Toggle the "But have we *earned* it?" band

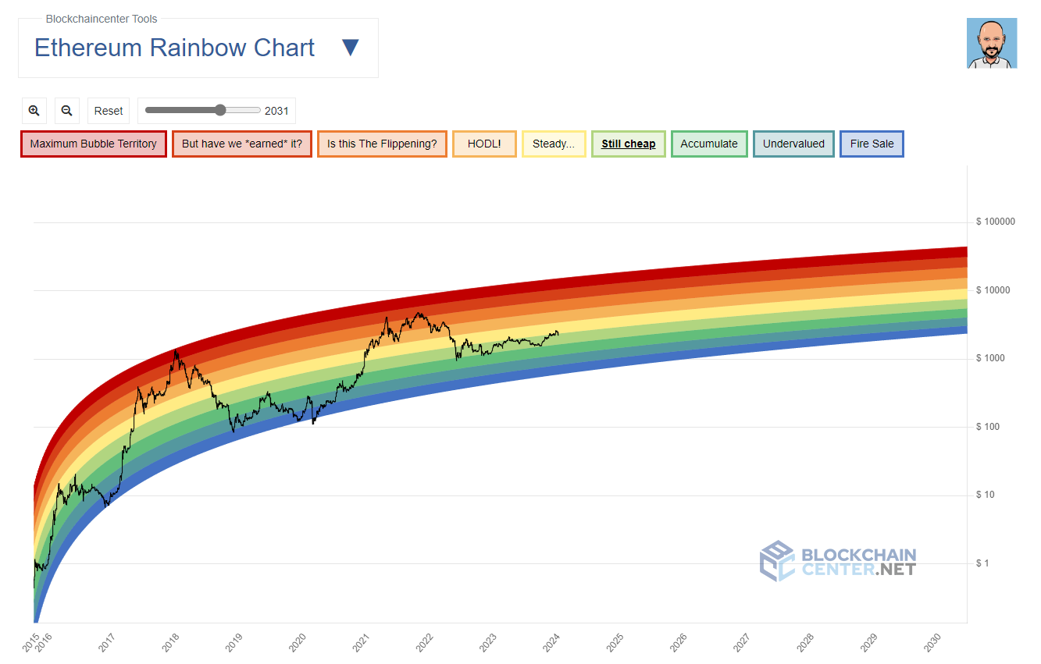point(242,144)
